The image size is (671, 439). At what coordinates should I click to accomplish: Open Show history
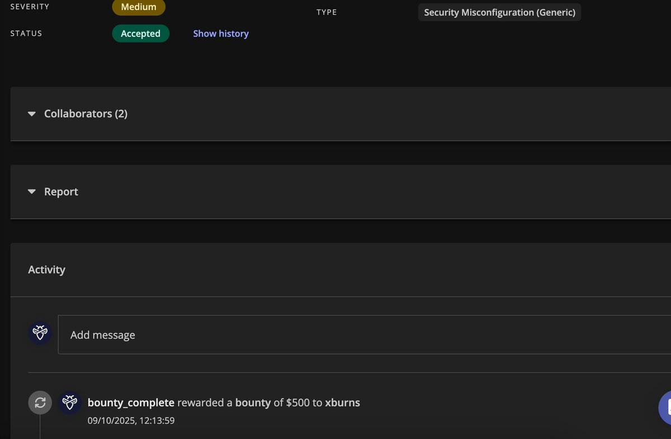[220, 34]
